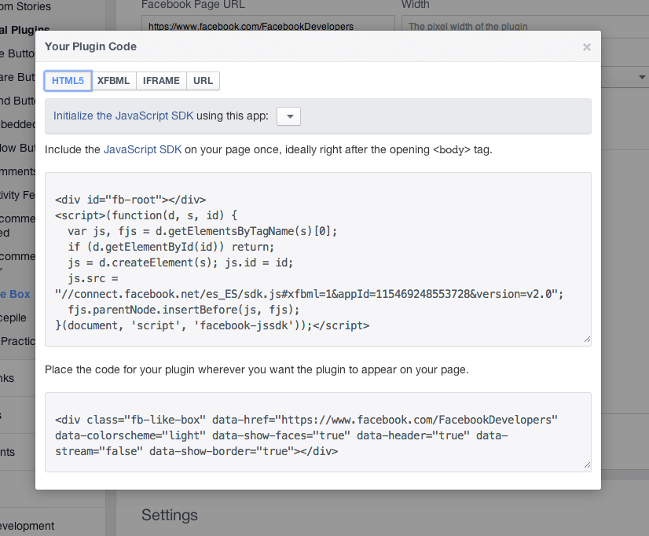
Task: Click the 'Your Plugin Code' dialog title
Action: point(90,46)
